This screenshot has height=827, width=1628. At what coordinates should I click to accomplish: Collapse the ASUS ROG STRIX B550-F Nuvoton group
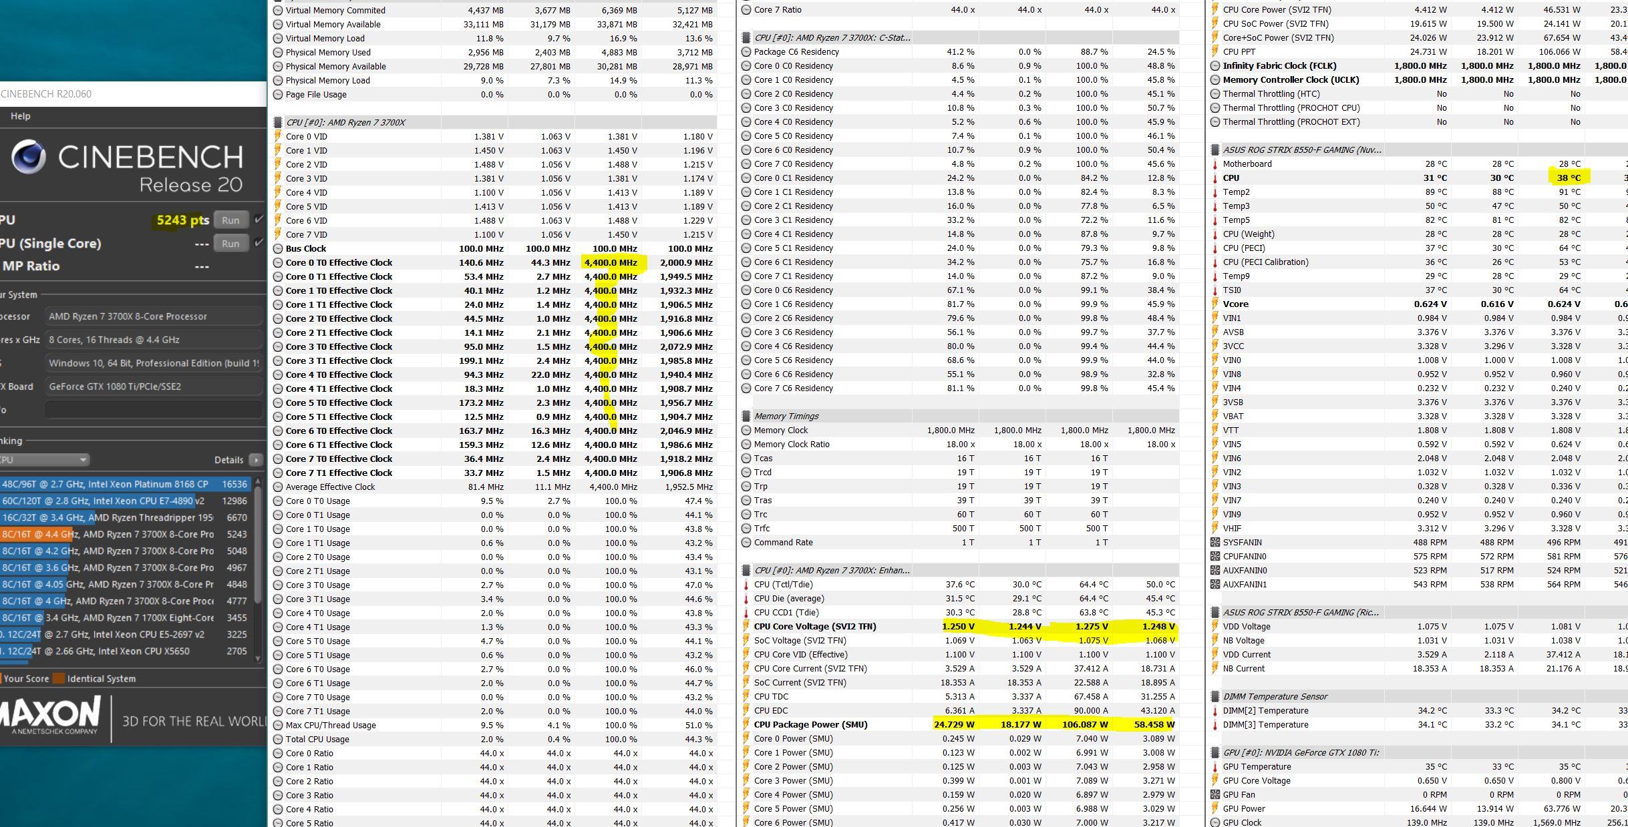point(1215,150)
